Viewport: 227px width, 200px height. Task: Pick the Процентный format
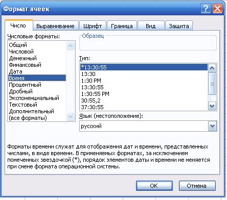(x=37, y=85)
